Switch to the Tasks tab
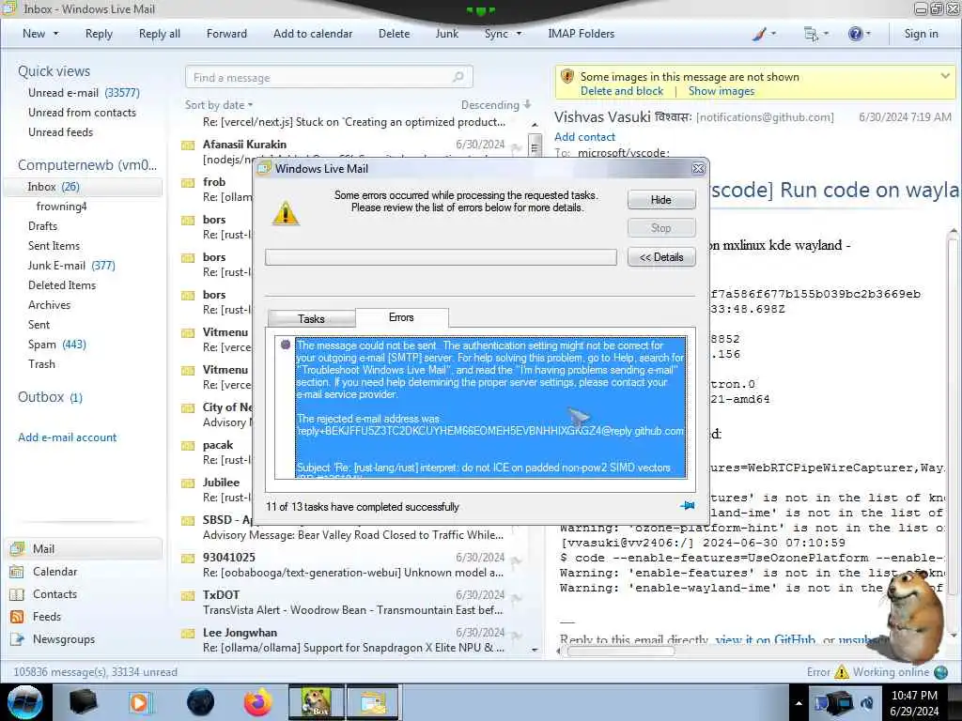The height and width of the screenshot is (721, 962). pyautogui.click(x=311, y=319)
